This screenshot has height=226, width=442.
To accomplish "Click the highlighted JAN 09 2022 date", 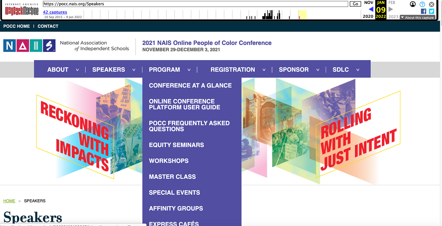I will (381, 9).
